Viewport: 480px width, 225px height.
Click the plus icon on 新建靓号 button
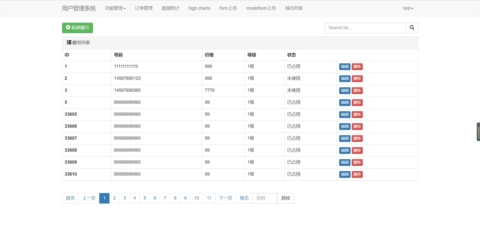67,28
